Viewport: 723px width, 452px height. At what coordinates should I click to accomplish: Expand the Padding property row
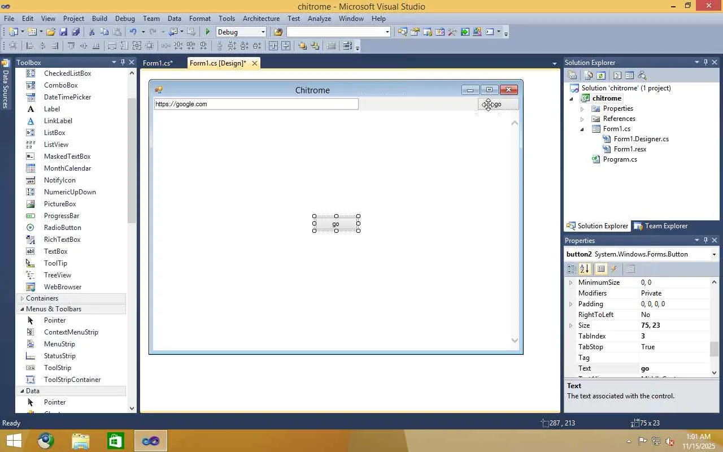pyautogui.click(x=570, y=304)
